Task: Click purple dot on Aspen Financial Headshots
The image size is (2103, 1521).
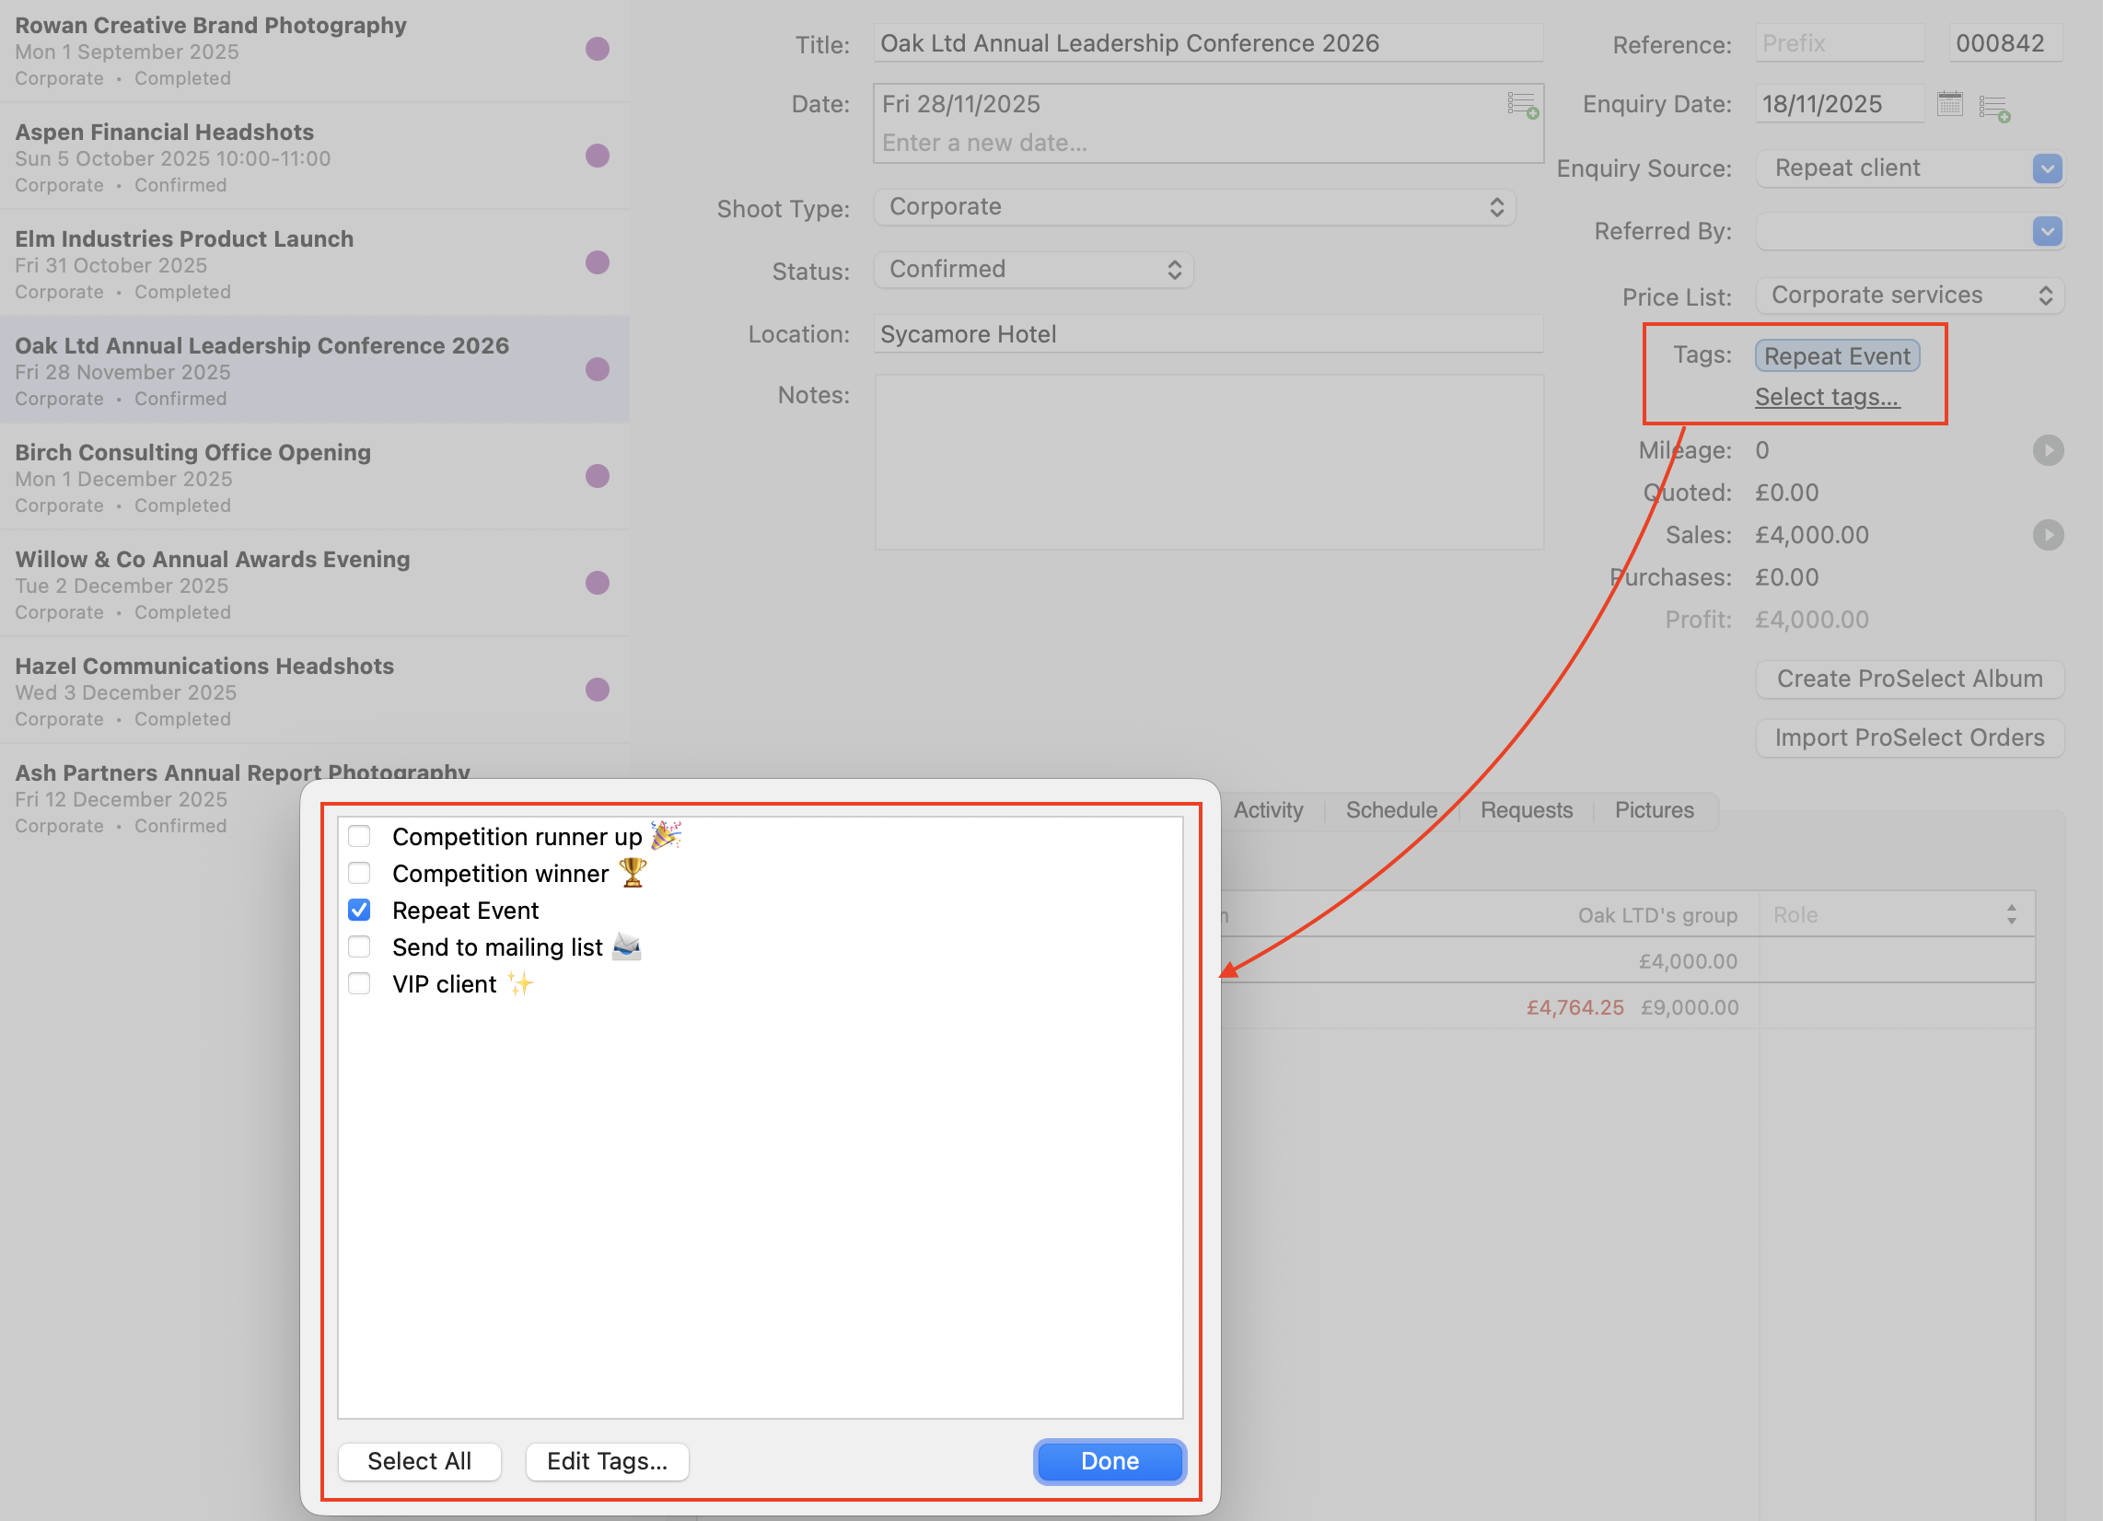Action: pos(598,156)
